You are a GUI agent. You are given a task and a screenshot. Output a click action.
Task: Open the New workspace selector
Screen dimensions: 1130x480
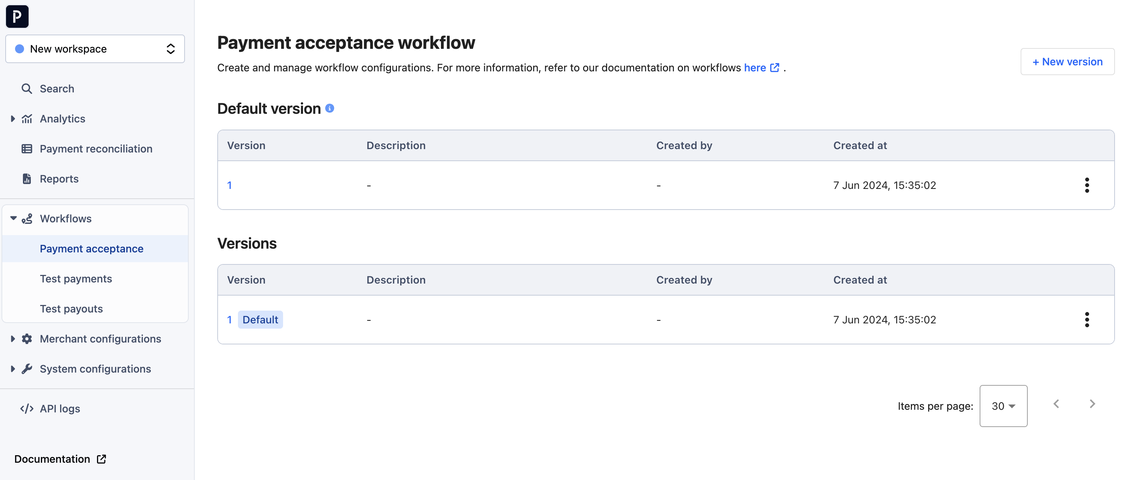tap(95, 49)
